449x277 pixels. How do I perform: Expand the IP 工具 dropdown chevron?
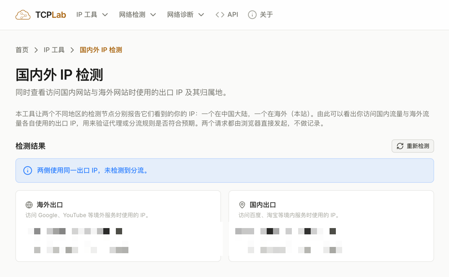point(105,15)
